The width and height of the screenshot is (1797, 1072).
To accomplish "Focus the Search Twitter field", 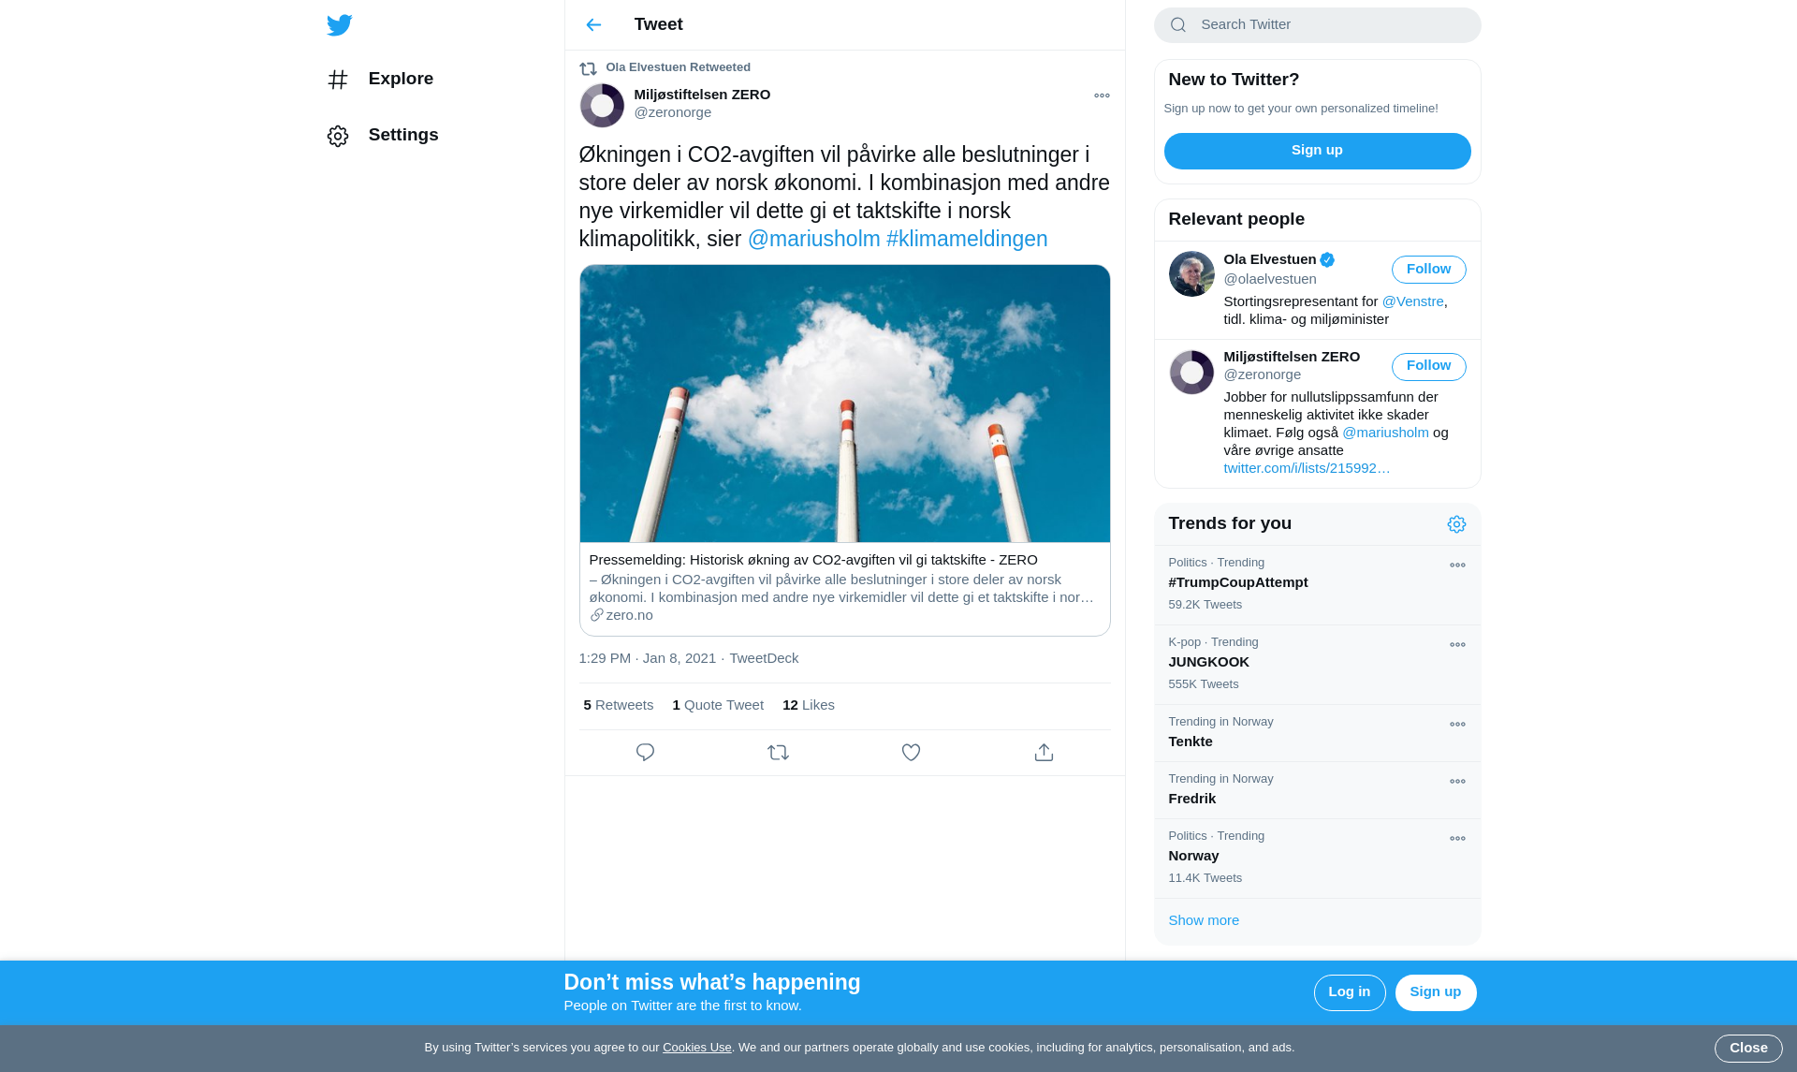I will coord(1317,25).
